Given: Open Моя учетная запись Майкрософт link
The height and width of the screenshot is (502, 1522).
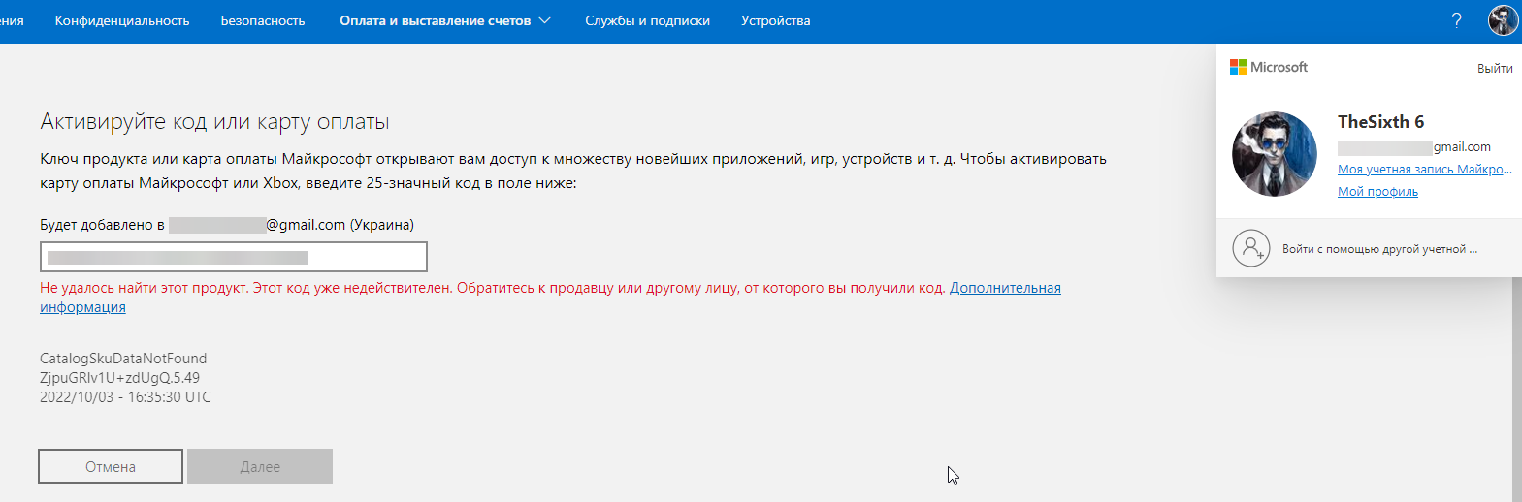Looking at the screenshot, I should [x=1424, y=169].
